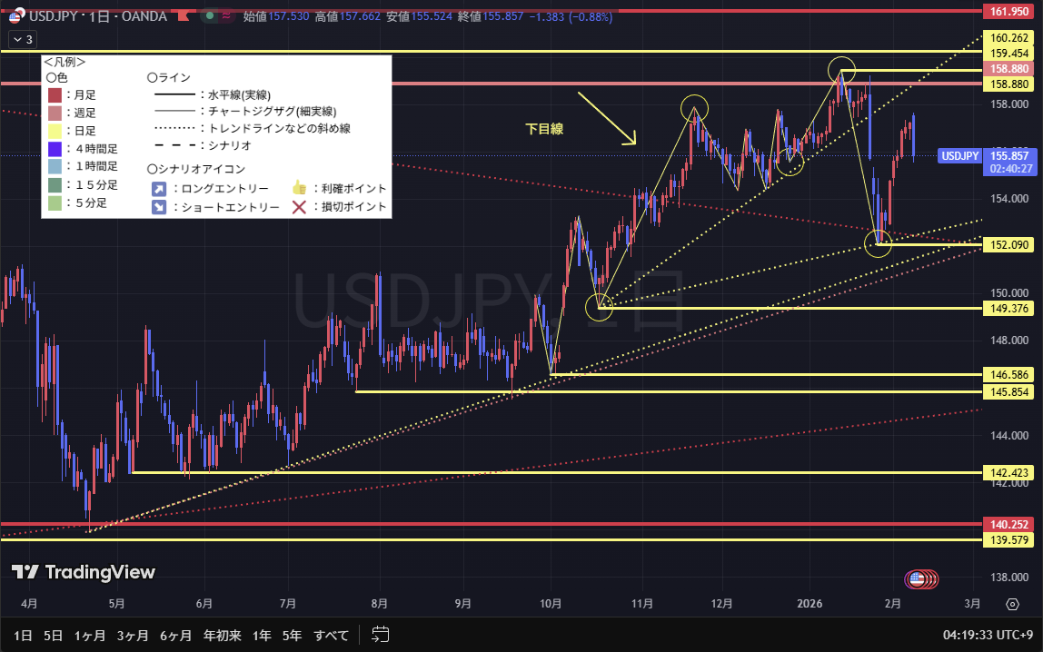
Task: Click the TradingView logo
Action: [84, 572]
